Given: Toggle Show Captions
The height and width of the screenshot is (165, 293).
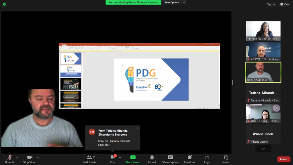Looking at the screenshot, I should [x=171, y=159].
